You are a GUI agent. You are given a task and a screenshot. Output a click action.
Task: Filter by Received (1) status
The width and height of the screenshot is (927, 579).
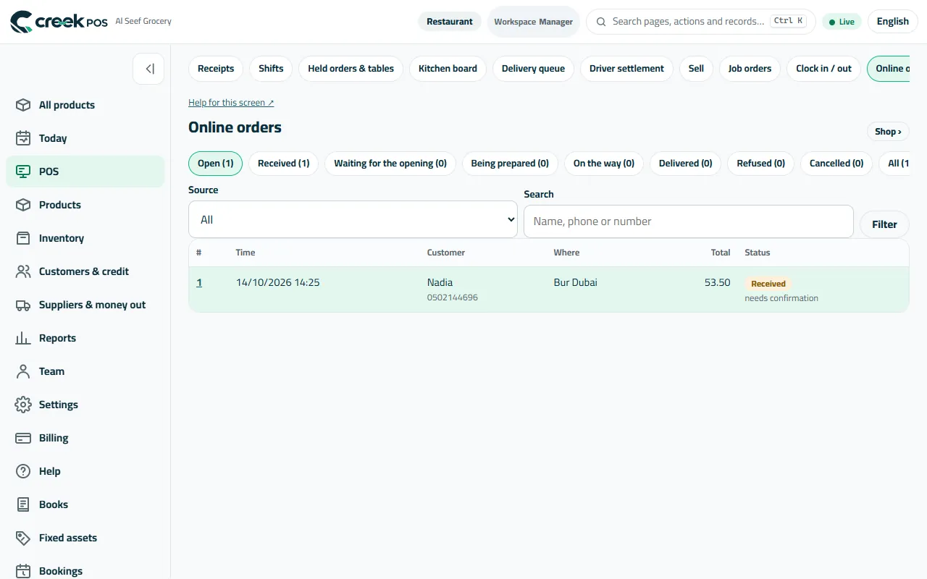pos(283,164)
